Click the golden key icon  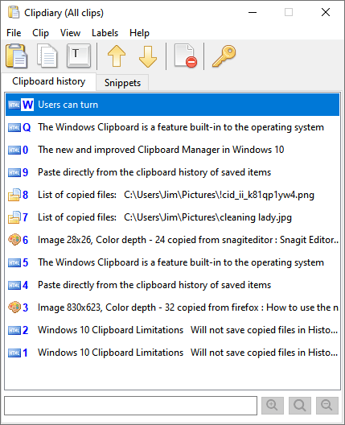(224, 56)
